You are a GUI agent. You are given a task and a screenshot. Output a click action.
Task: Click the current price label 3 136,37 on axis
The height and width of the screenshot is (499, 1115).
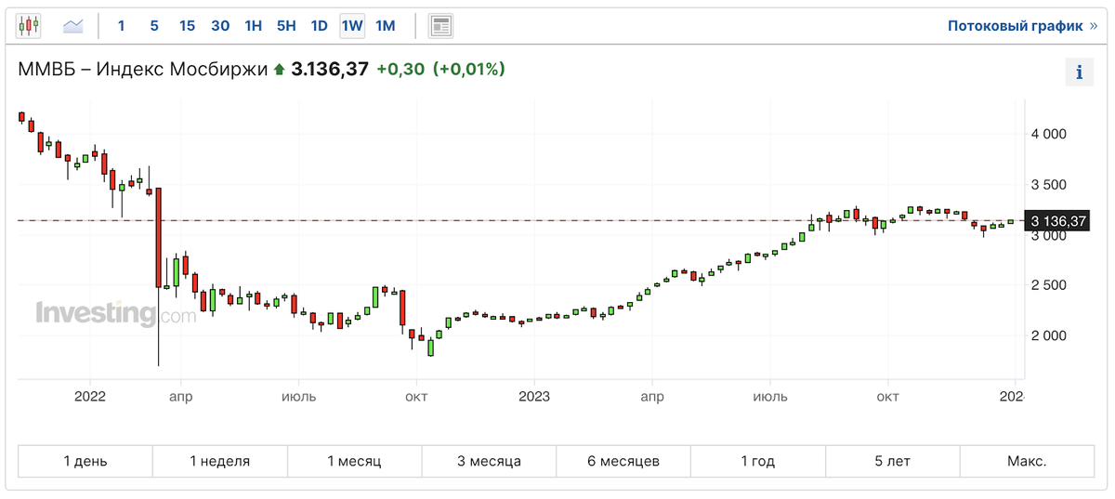click(1056, 221)
